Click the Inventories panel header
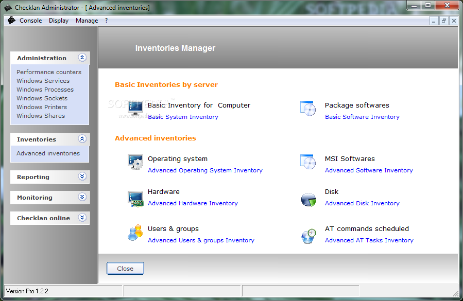This screenshot has height=301, width=463. pos(49,139)
